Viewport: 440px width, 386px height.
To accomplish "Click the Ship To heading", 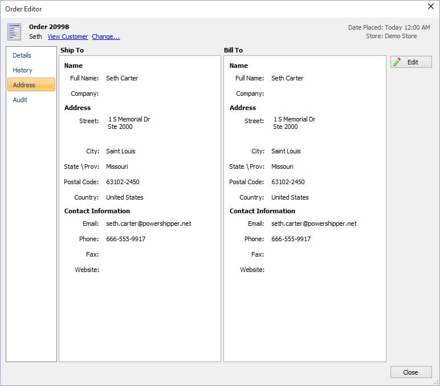I will click(72, 50).
